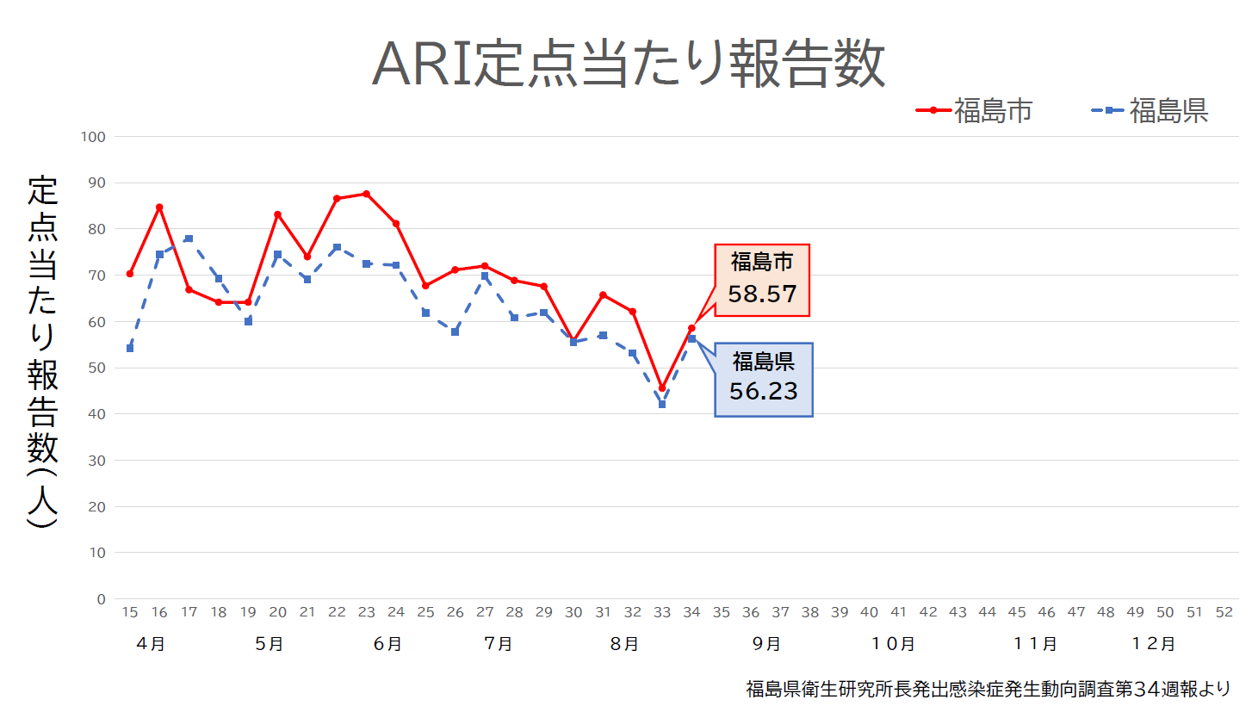The image size is (1258, 706).
Task: Click the red 福島市 data point at week 33
Action: (662, 388)
